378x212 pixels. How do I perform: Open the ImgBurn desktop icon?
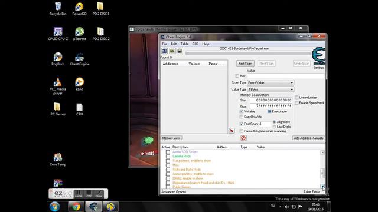(58, 59)
